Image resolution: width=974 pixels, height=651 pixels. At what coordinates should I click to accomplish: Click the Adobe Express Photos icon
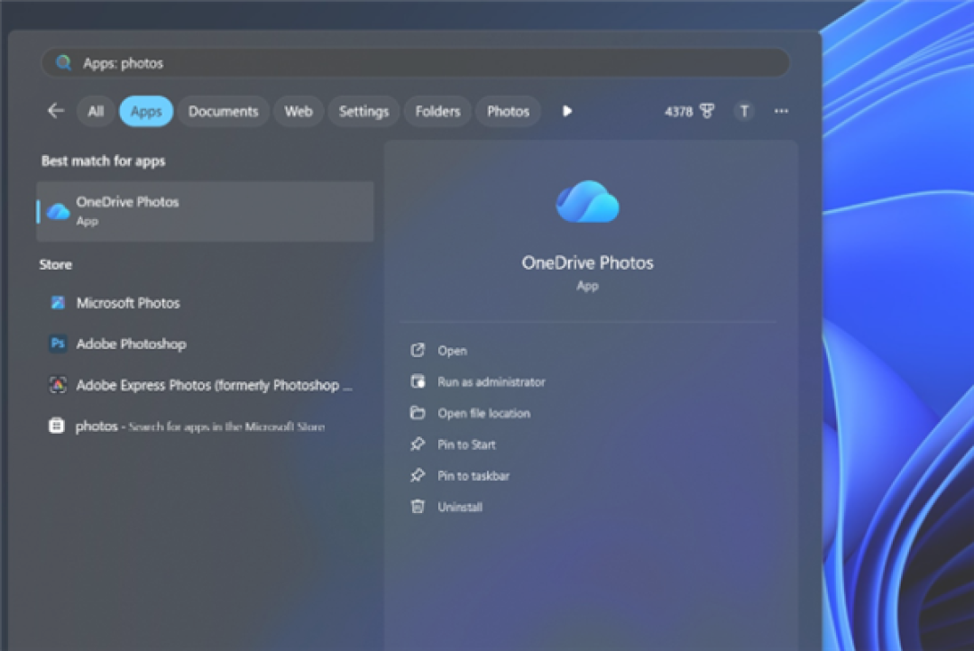pos(57,385)
